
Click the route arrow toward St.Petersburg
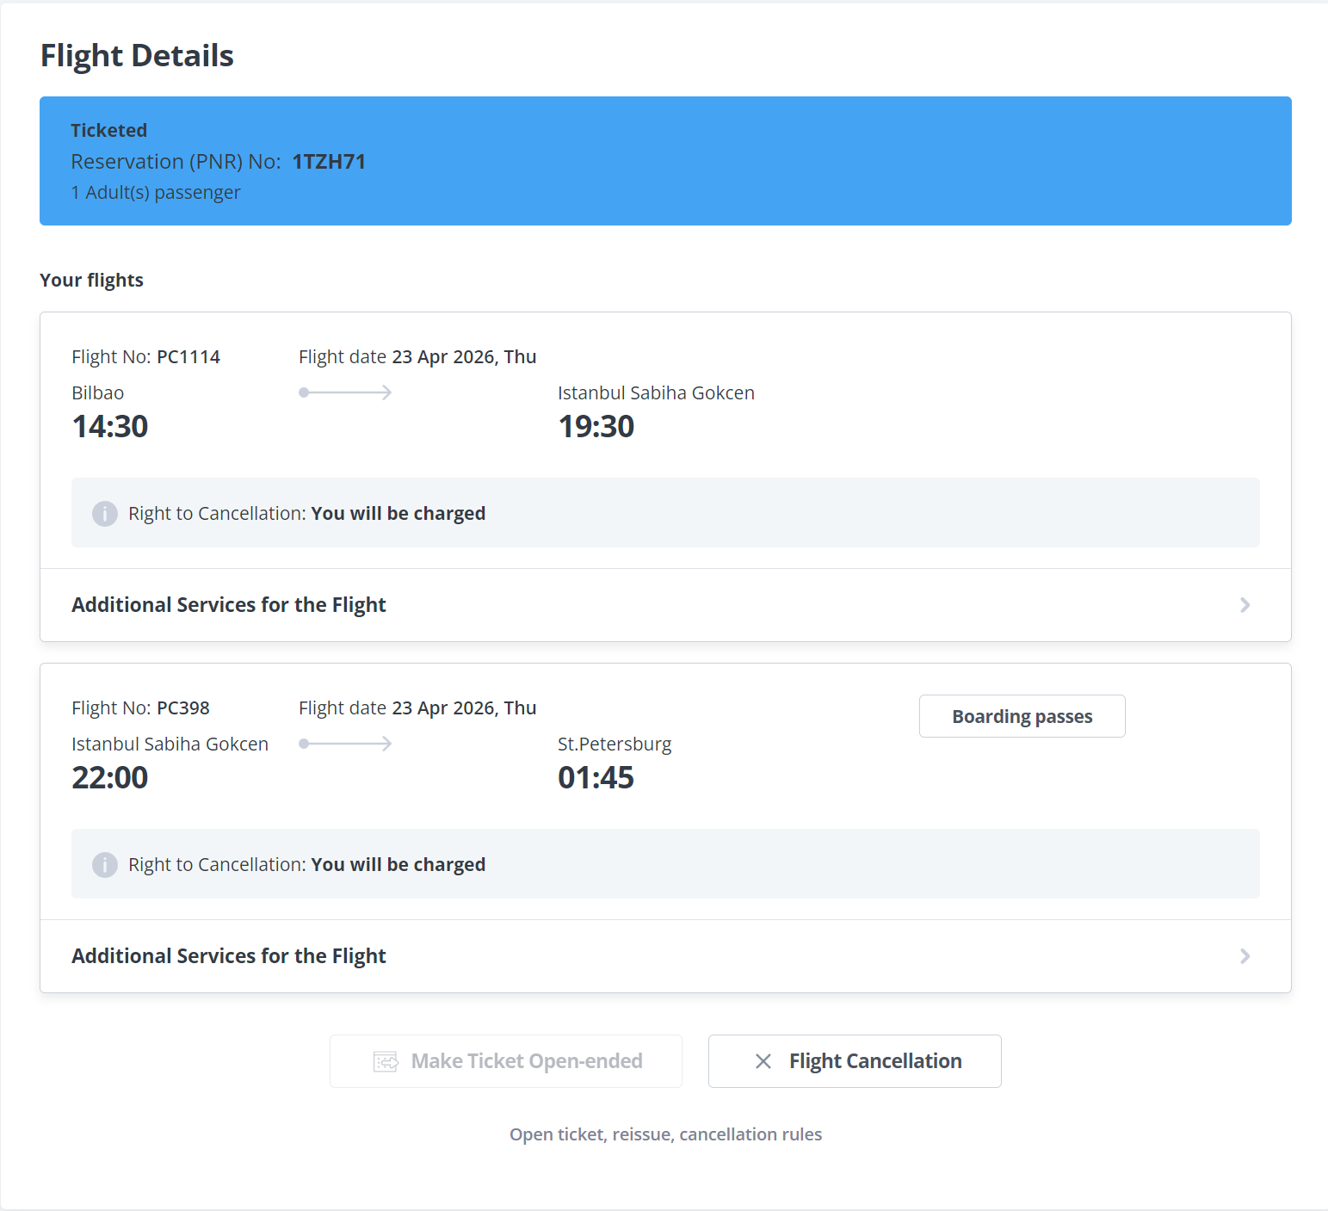345,744
